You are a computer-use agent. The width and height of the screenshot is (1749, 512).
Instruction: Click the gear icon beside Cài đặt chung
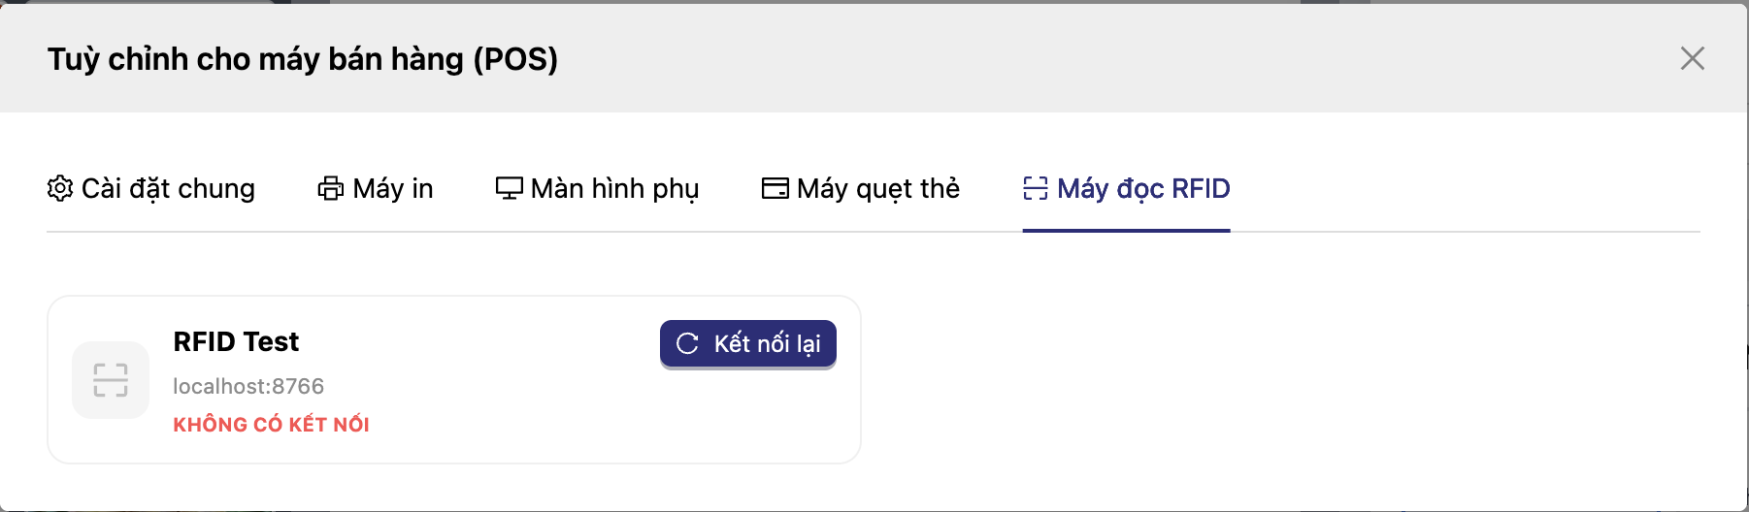click(x=60, y=188)
